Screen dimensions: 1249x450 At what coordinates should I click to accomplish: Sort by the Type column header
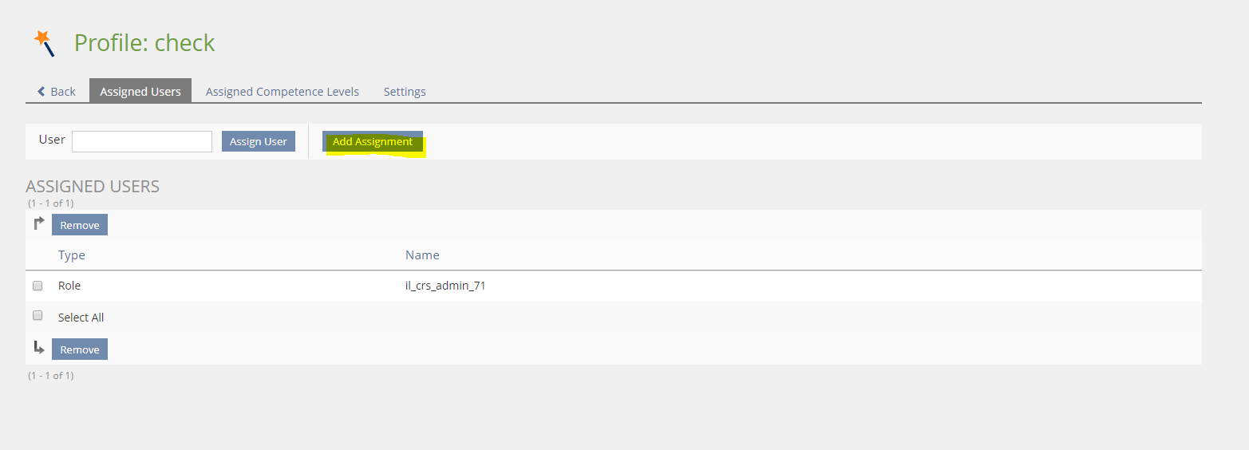pos(72,255)
